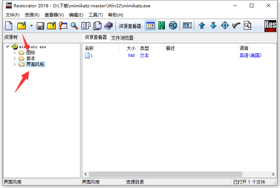Click the Restorator icon in title bar
The width and height of the screenshot is (280, 188).
pos(9,6)
